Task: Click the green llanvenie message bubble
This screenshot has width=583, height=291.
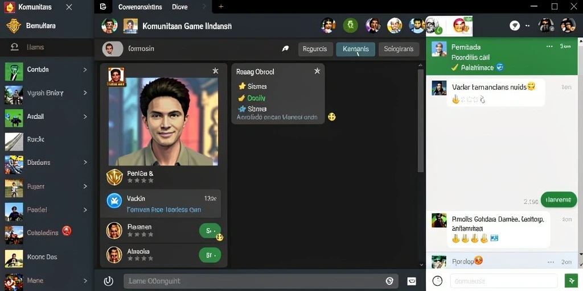Action: [x=559, y=199]
